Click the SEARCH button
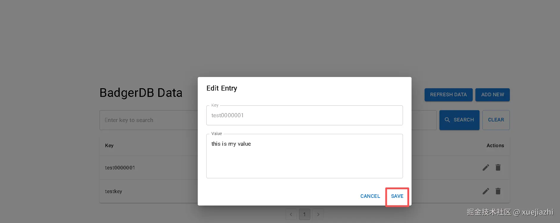The image size is (560, 223). (459, 120)
